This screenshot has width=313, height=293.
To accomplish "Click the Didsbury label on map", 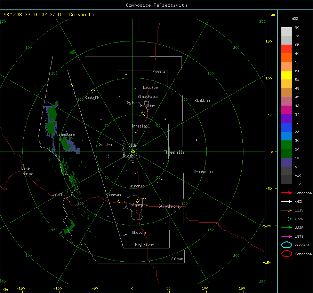I will (131, 156).
